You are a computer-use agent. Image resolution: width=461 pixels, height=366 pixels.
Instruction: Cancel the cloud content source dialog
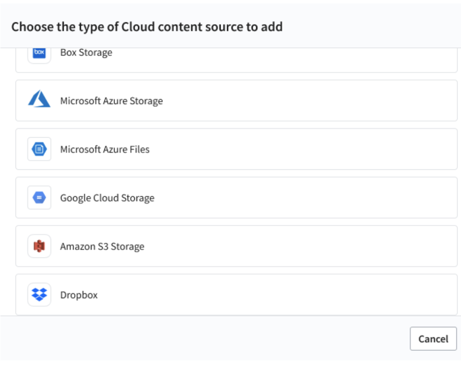click(x=433, y=339)
